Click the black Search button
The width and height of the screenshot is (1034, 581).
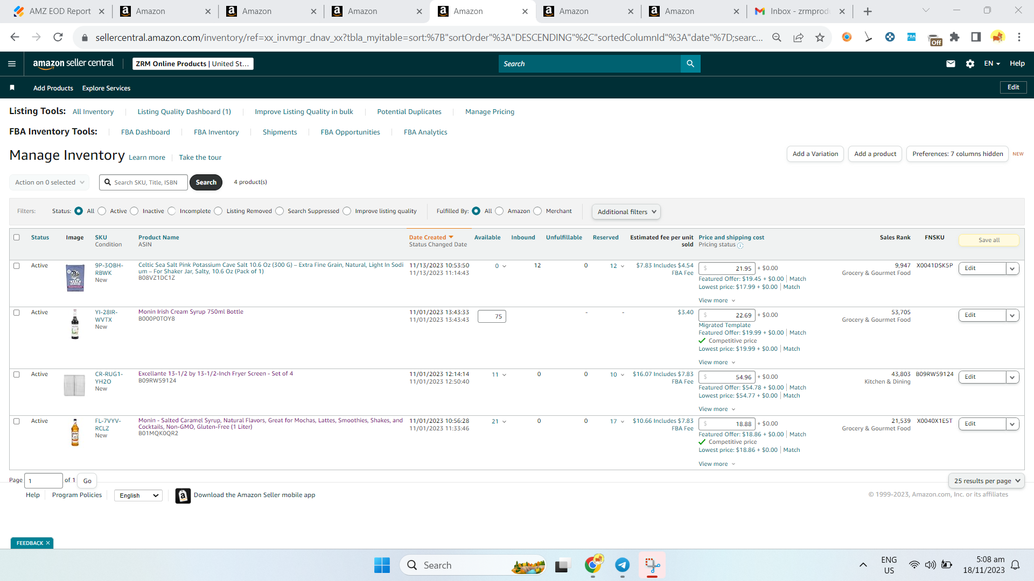pyautogui.click(x=206, y=182)
